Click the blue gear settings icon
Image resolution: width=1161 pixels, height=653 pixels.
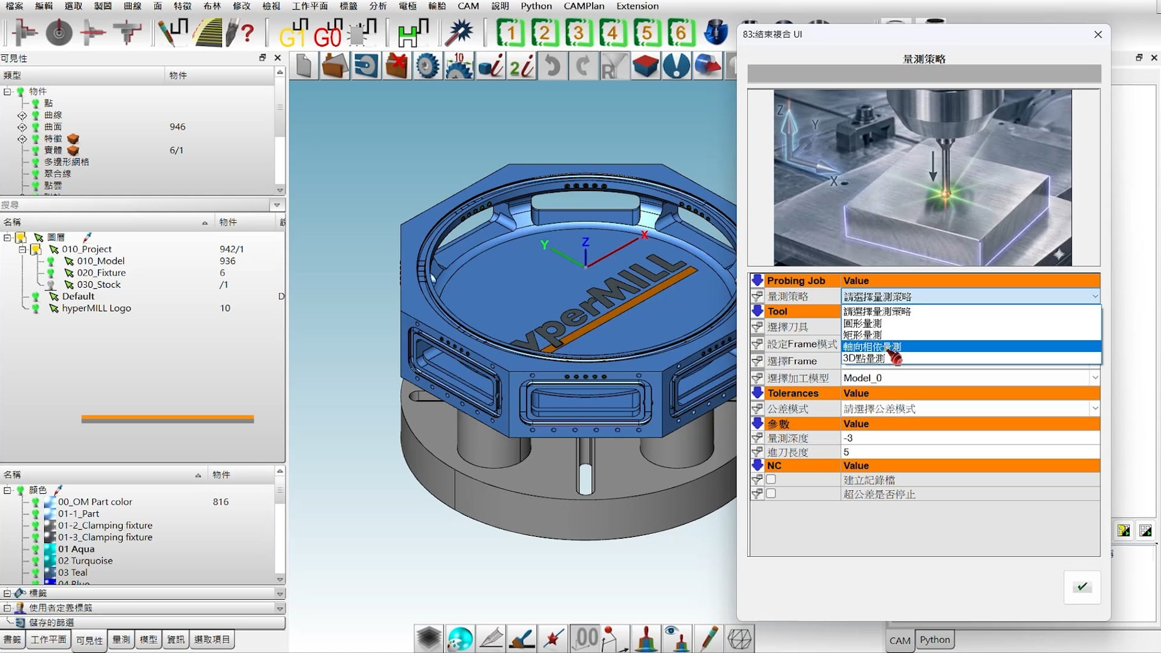click(x=428, y=66)
